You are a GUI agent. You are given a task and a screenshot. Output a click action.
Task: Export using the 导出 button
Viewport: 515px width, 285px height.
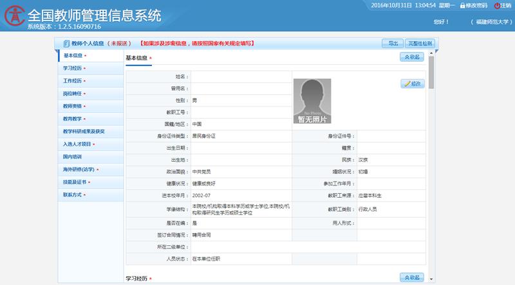(x=393, y=43)
